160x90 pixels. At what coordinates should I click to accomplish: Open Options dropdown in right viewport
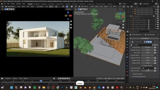(x=121, y=9)
